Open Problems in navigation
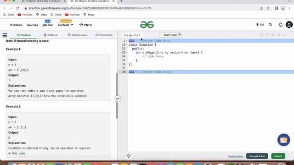This screenshot has height=165, width=294. (16, 25)
